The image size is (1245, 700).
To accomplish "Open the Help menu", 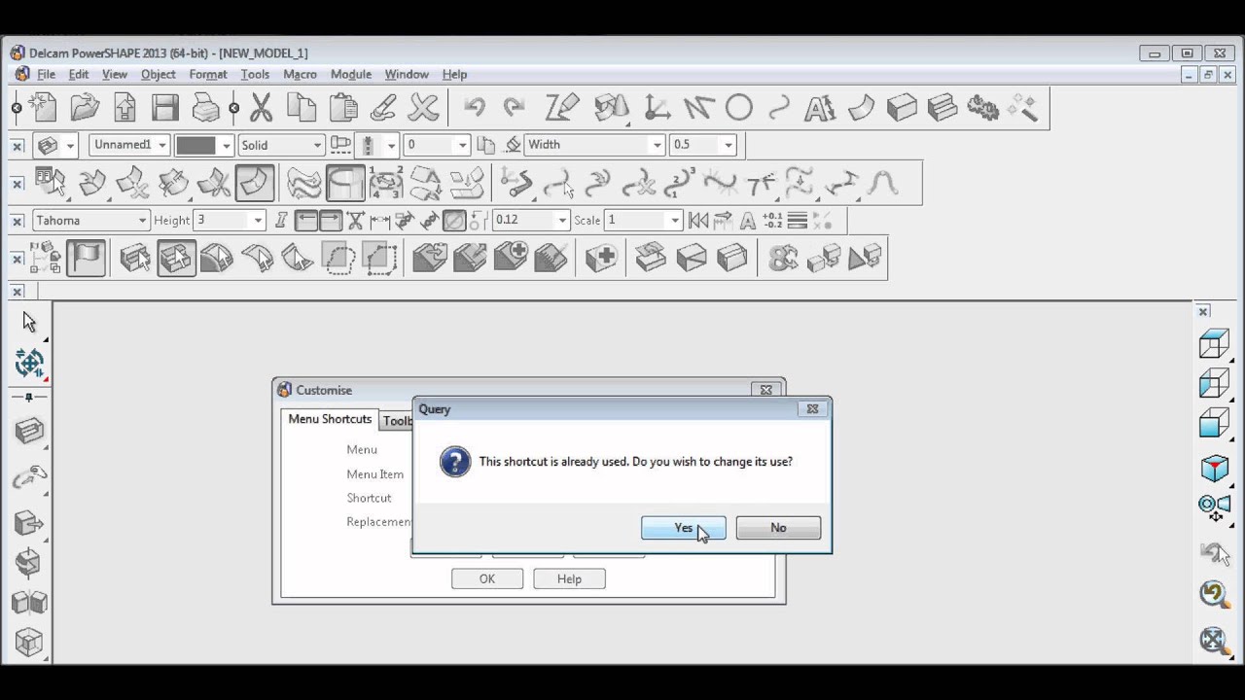I will tap(454, 74).
